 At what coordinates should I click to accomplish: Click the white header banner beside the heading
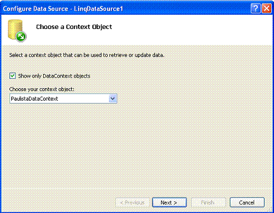[x=188, y=30]
